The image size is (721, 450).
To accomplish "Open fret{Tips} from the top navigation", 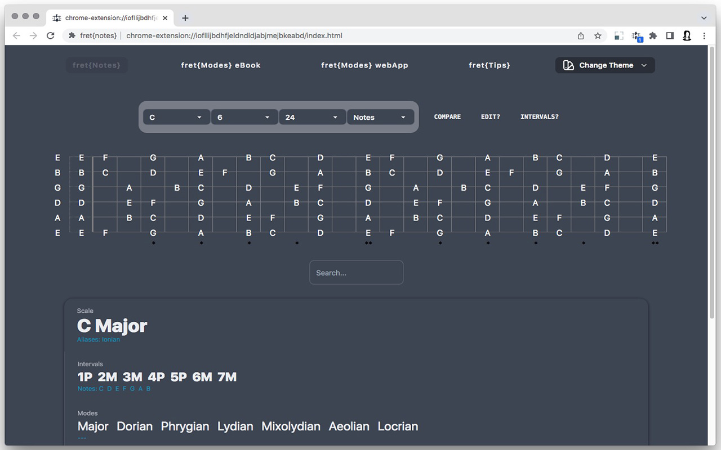I will [489, 65].
